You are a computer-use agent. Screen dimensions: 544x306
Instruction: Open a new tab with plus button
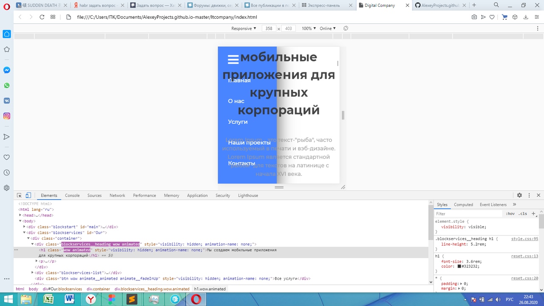[x=474, y=5]
